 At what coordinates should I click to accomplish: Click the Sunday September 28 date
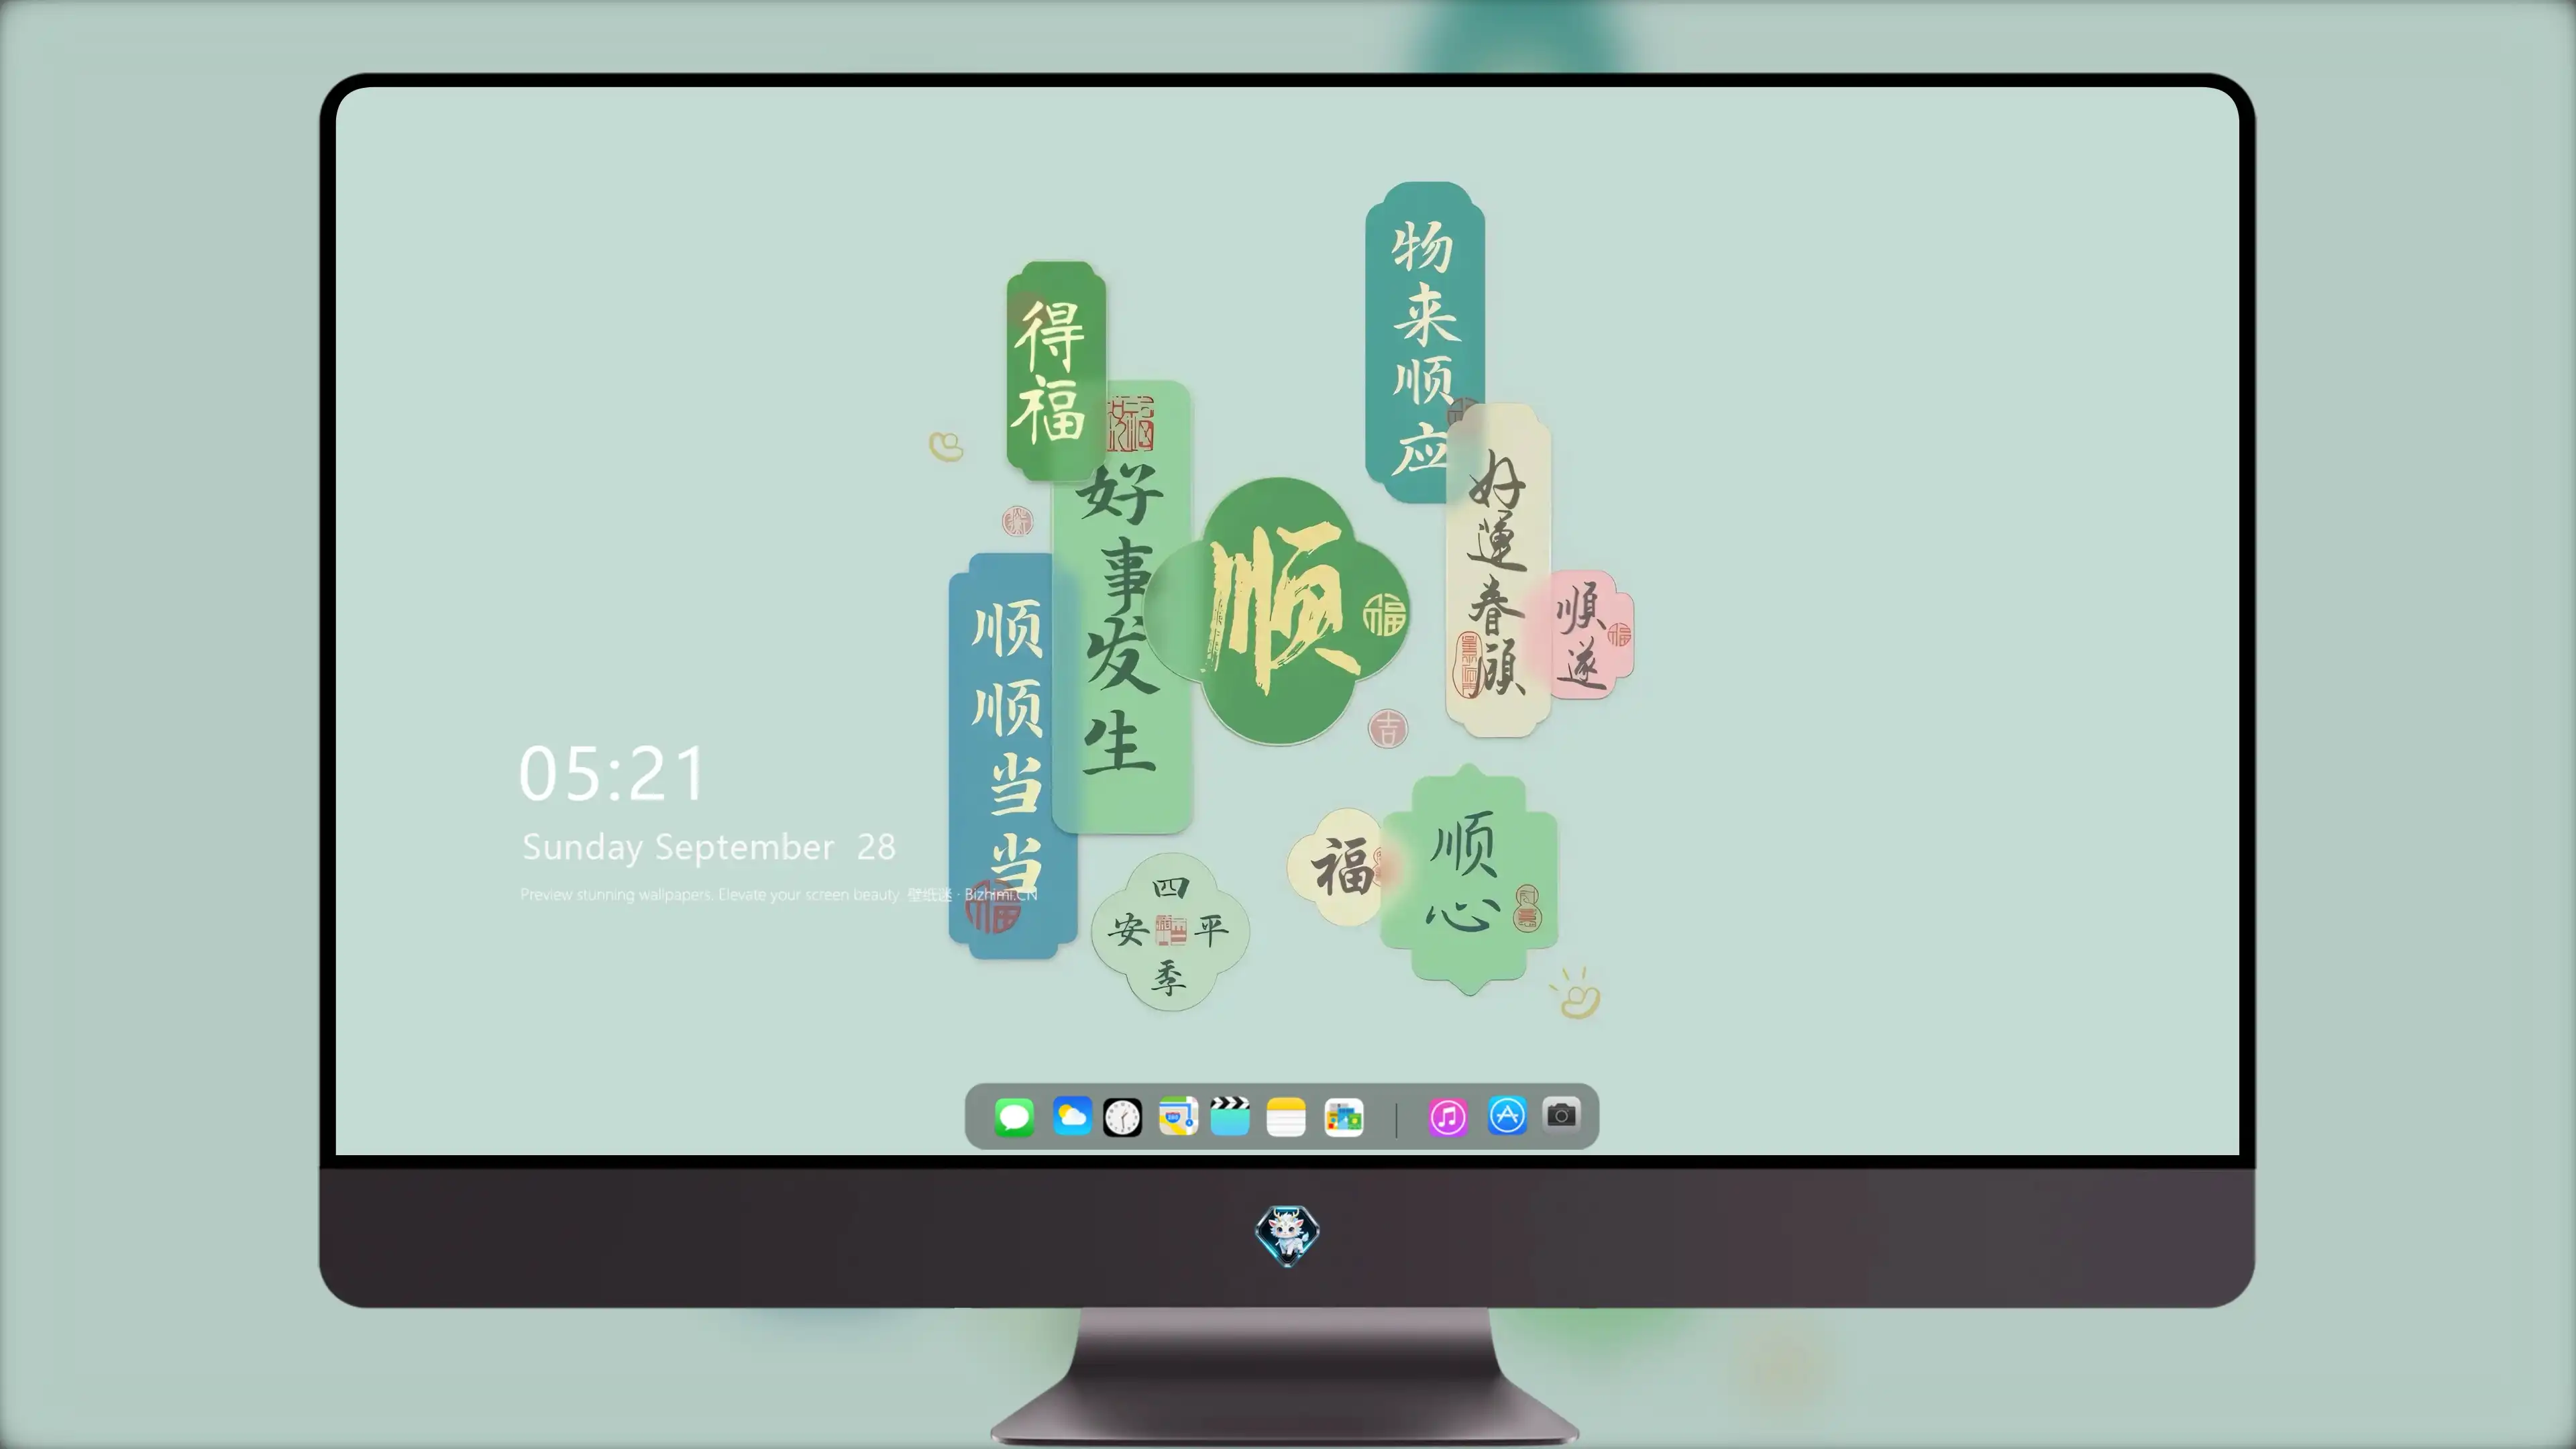pos(708,848)
